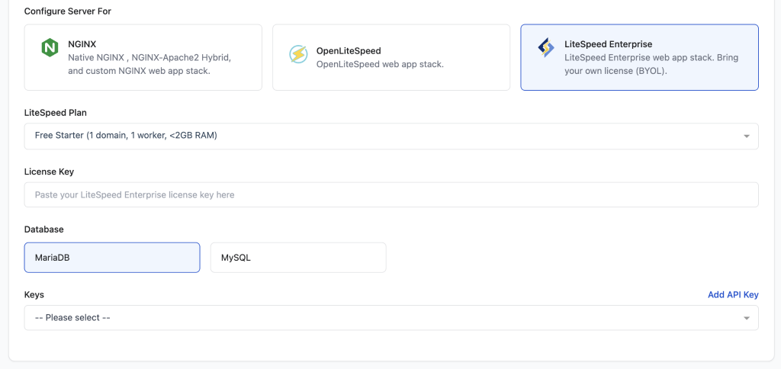The image size is (781, 369).
Task: Pick MariaDB as the database
Action: point(112,258)
